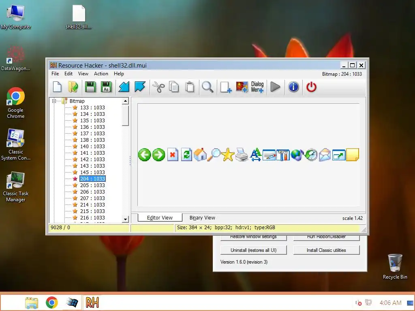Open the View menu
Screen dimensions: 415x311
pos(83,74)
